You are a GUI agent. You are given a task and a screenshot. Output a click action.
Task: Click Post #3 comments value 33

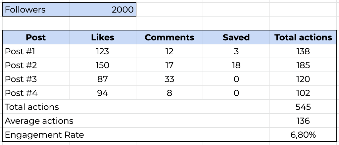coord(169,79)
